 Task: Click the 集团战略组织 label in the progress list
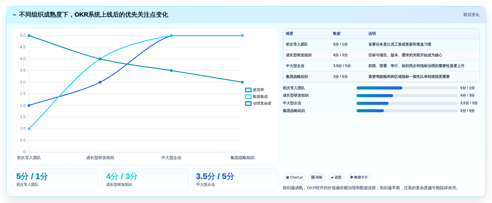pyautogui.click(x=294, y=111)
